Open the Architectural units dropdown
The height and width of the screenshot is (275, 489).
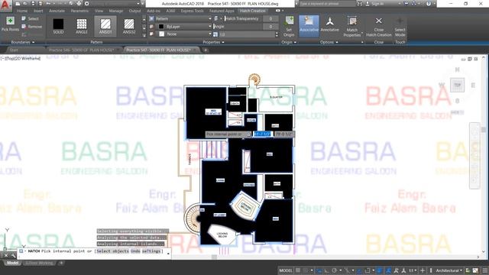pos(449,270)
